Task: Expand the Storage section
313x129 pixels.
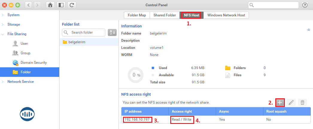Action: click(14, 24)
